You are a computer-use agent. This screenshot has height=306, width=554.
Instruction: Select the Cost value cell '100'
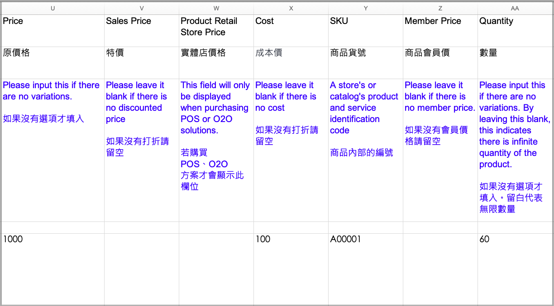[x=291, y=269]
